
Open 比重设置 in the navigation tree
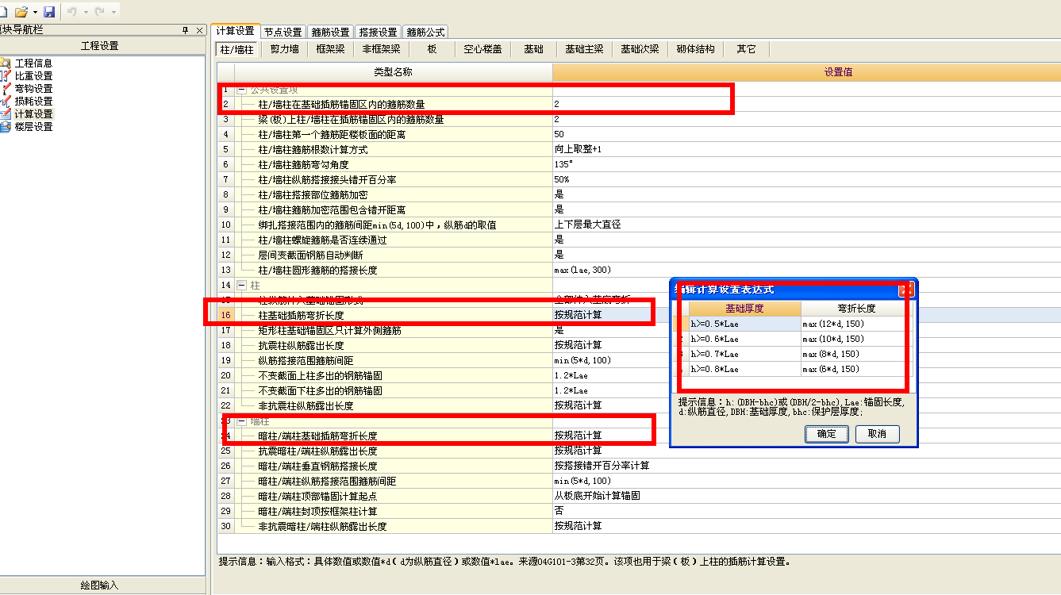33,75
